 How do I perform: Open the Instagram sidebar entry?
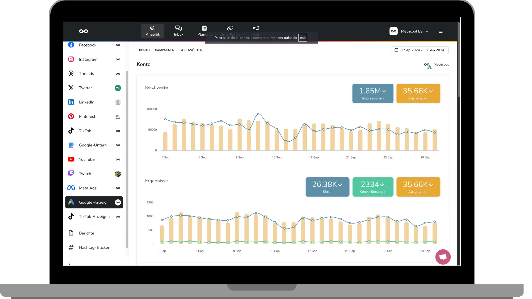pos(88,59)
